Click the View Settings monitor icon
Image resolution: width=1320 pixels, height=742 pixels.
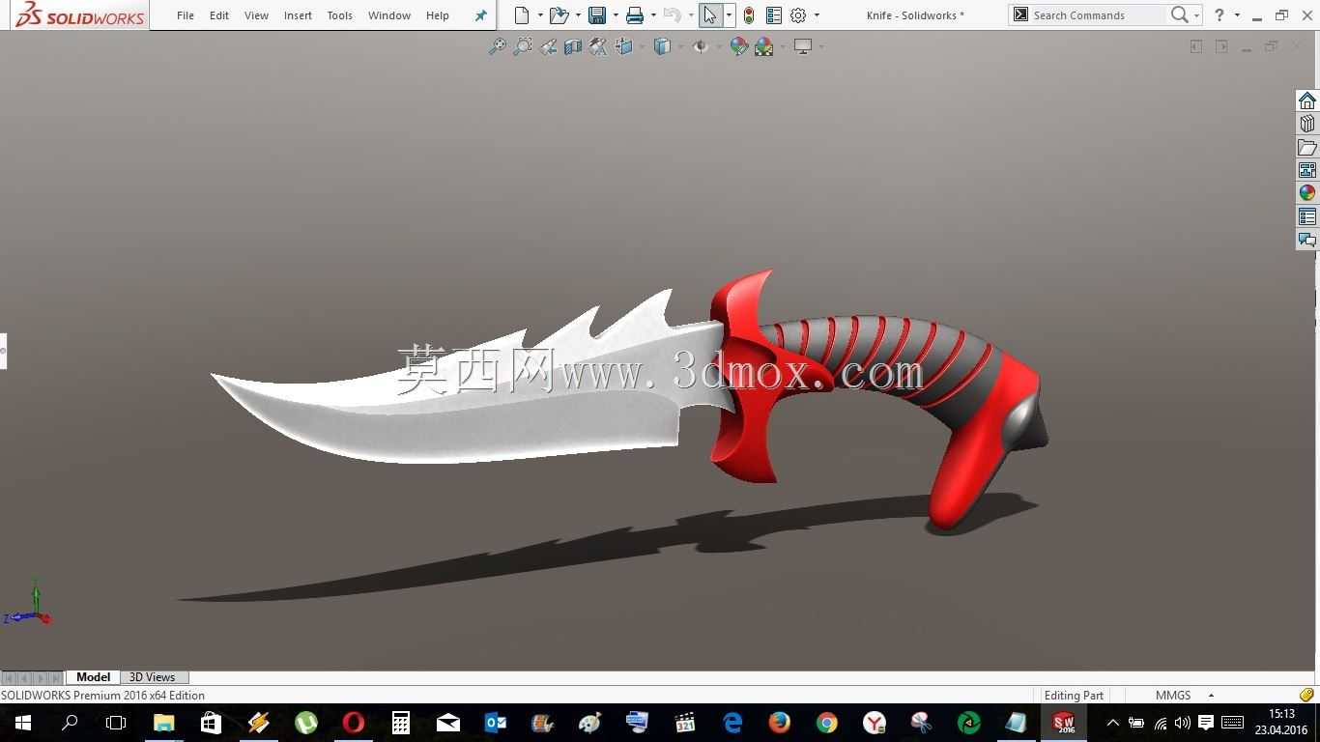click(x=802, y=46)
